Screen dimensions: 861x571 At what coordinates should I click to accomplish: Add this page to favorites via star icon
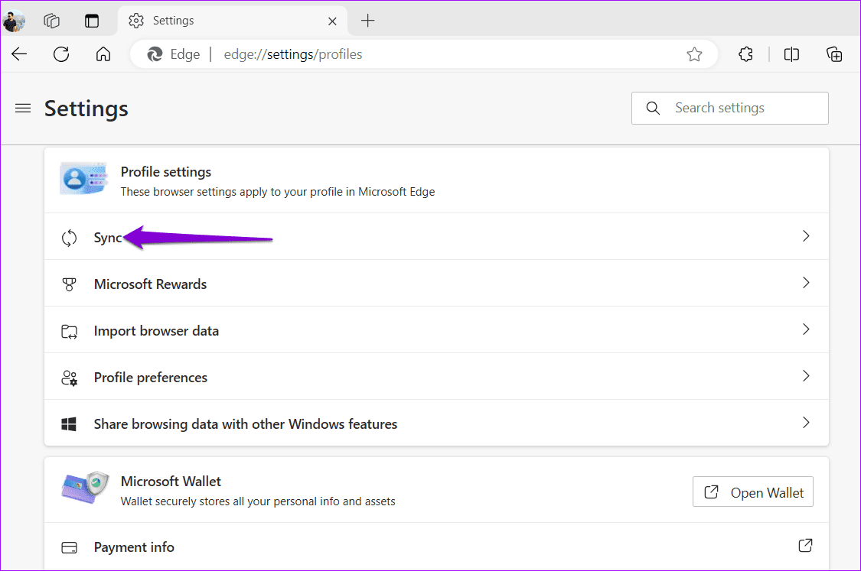[694, 54]
